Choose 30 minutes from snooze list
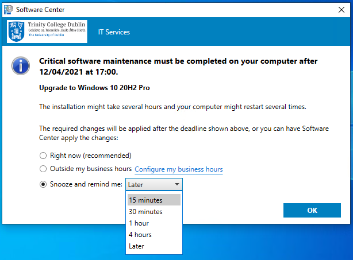 (154, 212)
